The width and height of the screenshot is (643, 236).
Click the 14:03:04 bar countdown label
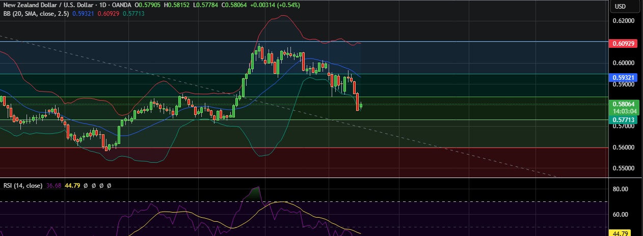coord(624,111)
